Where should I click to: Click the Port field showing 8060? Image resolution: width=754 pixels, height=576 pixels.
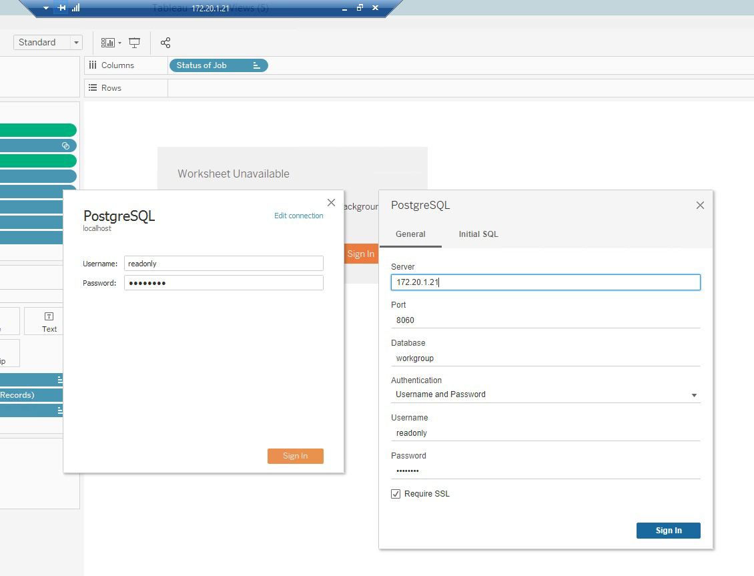(545, 320)
